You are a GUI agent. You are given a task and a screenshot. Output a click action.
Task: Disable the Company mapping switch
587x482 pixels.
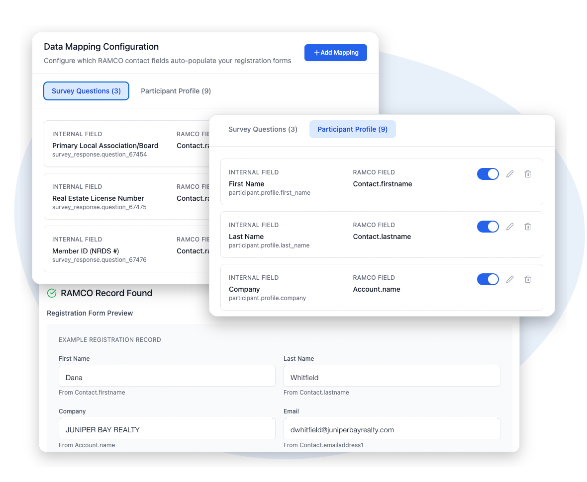tap(488, 279)
